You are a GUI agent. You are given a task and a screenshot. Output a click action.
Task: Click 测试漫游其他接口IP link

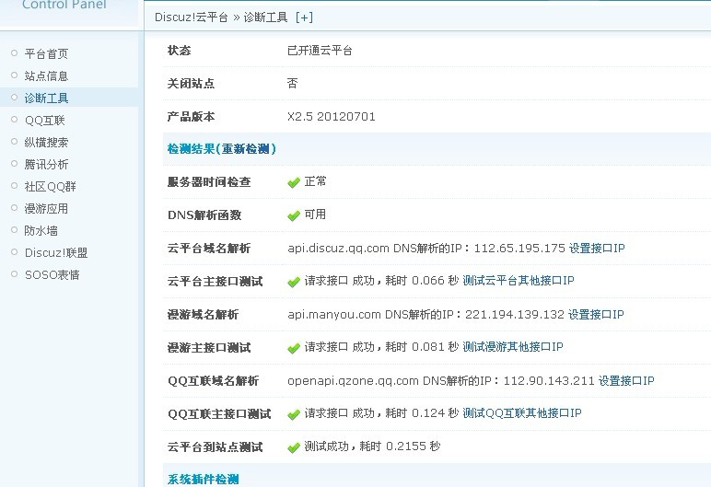click(513, 347)
